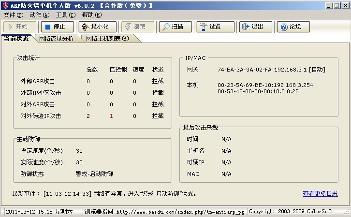Click the 总数 column header
This screenshot has height=217, width=351.
[x=92, y=70]
